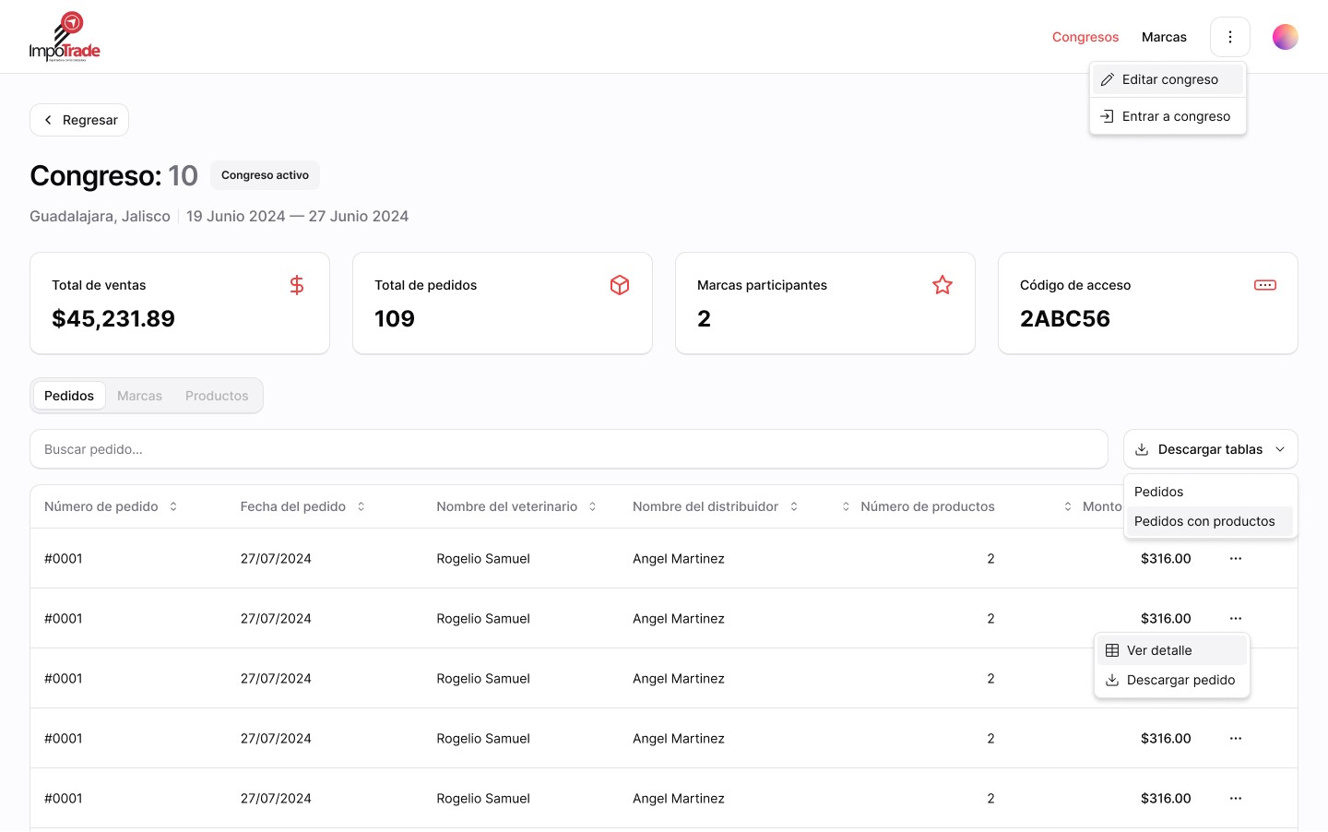Go to Marcas in the top navigation
The image size is (1328, 832).
[x=1164, y=37]
